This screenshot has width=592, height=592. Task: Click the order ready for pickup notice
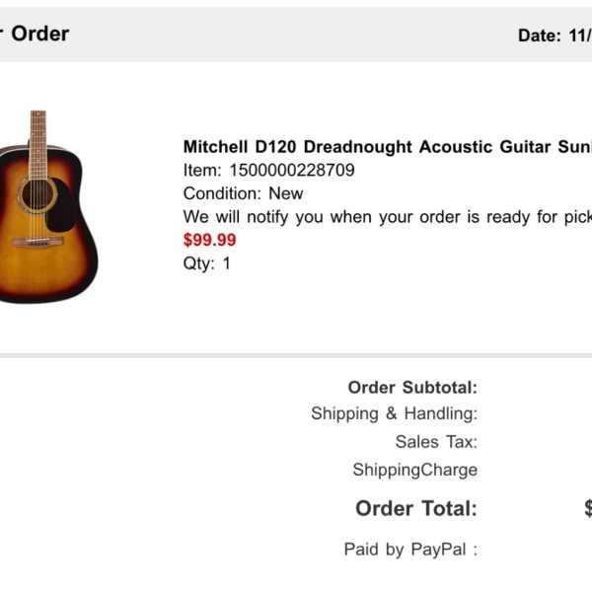coord(388,217)
